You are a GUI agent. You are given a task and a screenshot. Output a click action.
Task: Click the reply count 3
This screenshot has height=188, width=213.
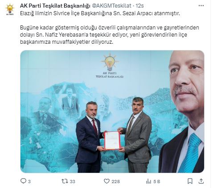tap(29, 181)
